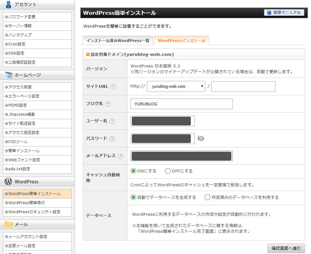Click the help icon beside パスワード label
Viewport: 311px width, 254px height.
(112, 139)
